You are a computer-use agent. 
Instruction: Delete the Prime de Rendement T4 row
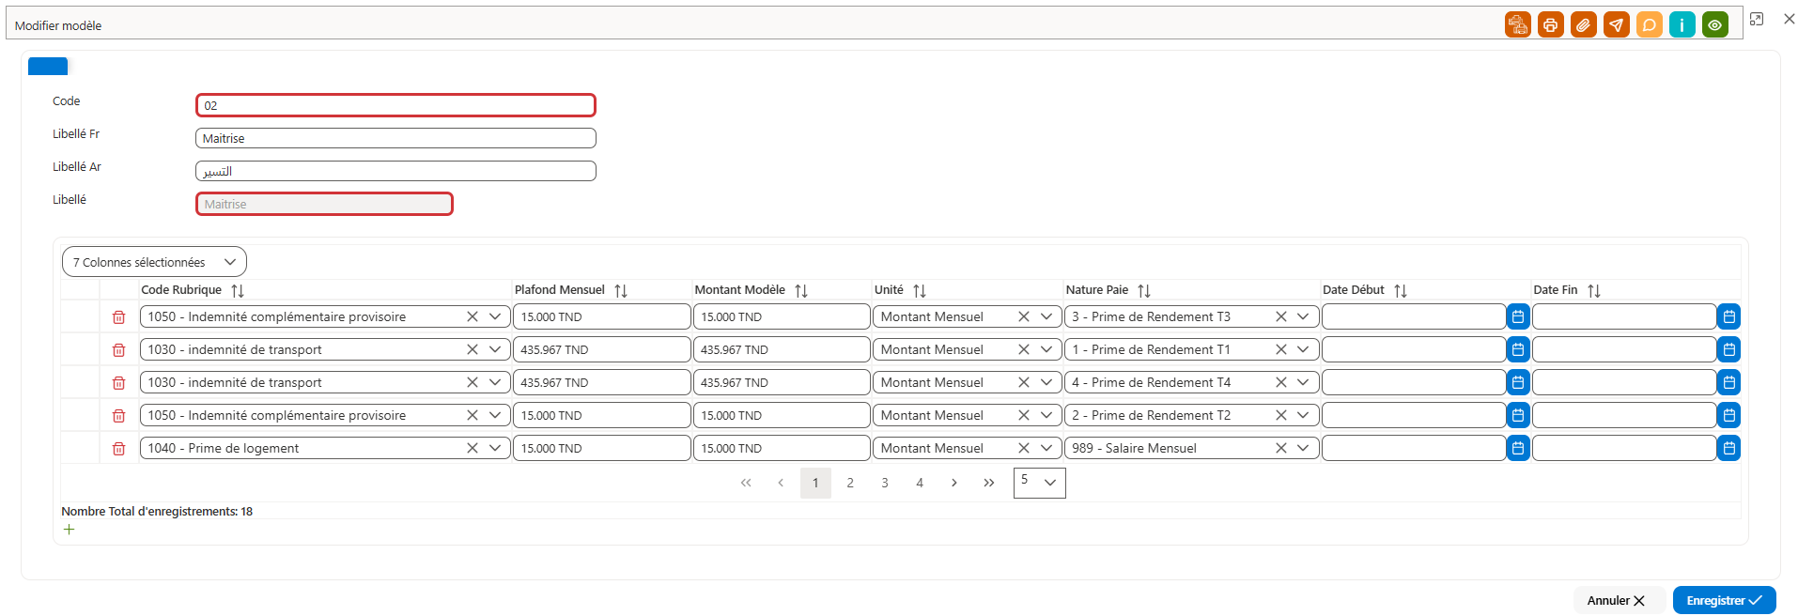click(x=119, y=383)
